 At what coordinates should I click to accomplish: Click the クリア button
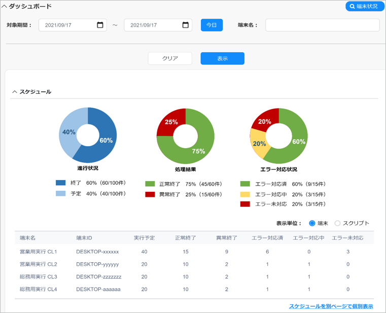coord(170,58)
